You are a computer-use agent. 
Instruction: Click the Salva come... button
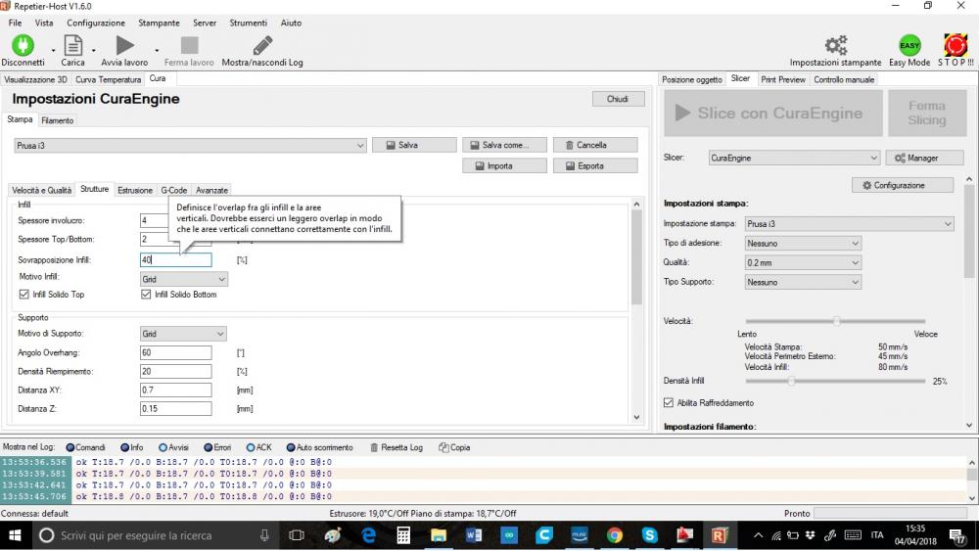(x=503, y=145)
